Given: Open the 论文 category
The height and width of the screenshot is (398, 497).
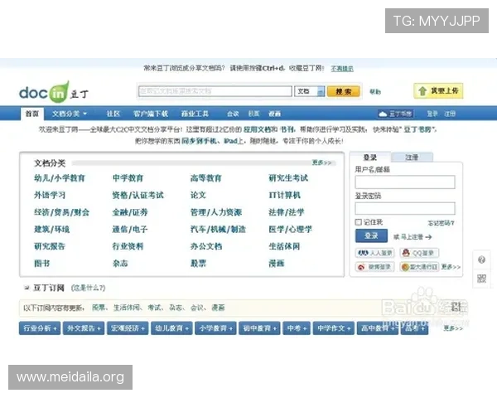Looking at the screenshot, I should coord(199,195).
